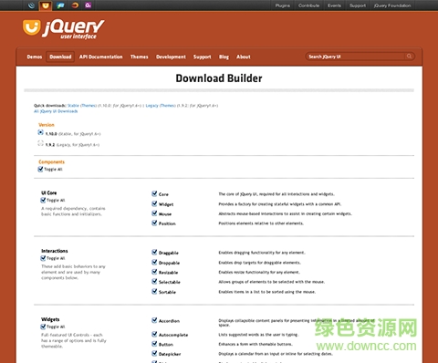Click the jQuery UI logo
The height and width of the screenshot is (363, 438).
click(x=64, y=29)
